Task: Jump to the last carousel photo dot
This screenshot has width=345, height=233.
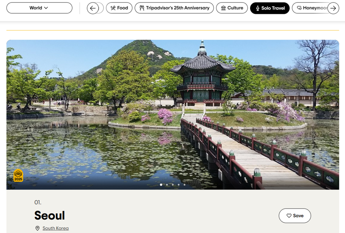Action: coord(184,185)
